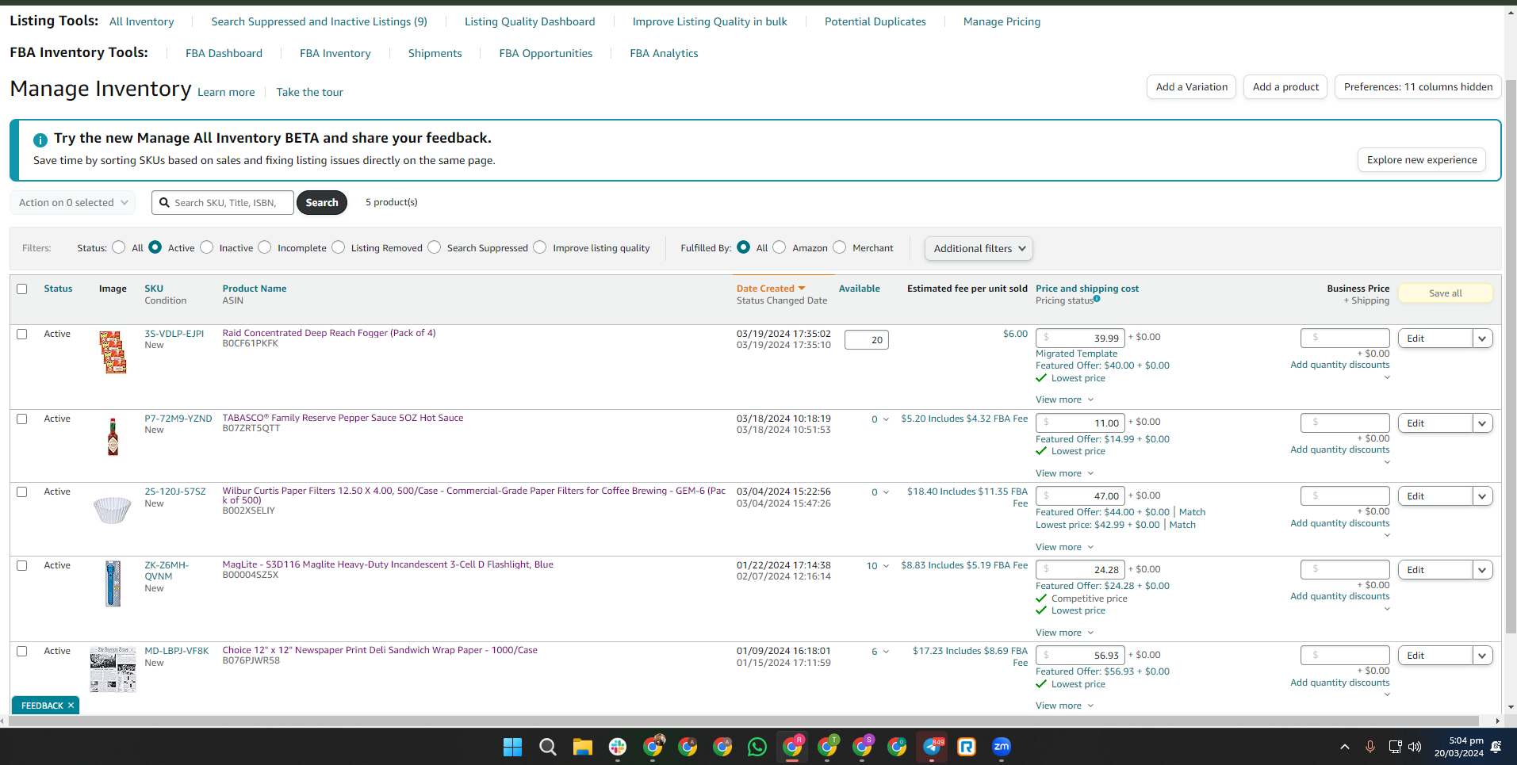Close the Feedback tab with its X
The height and width of the screenshot is (765, 1517).
[x=71, y=705]
